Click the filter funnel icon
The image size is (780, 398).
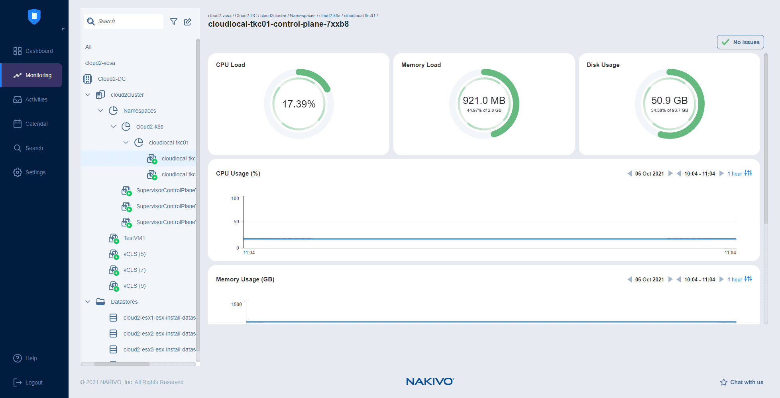tap(174, 21)
